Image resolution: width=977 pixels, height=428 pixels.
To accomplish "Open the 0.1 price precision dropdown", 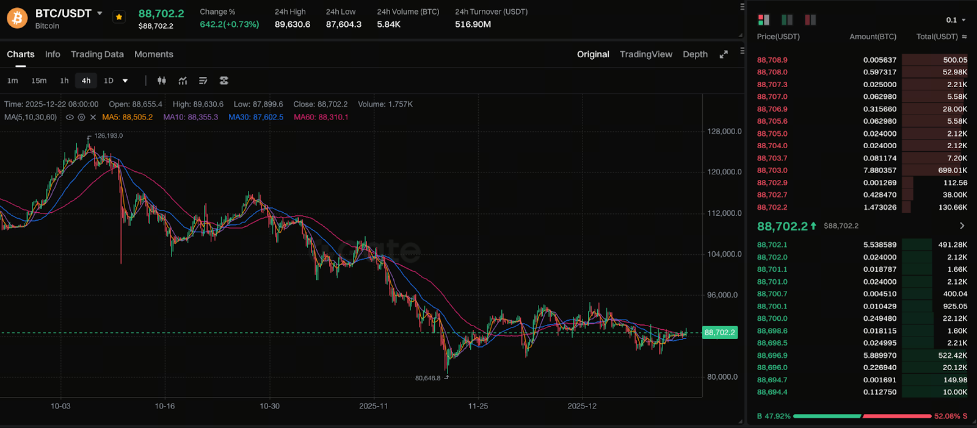I will pyautogui.click(x=956, y=20).
